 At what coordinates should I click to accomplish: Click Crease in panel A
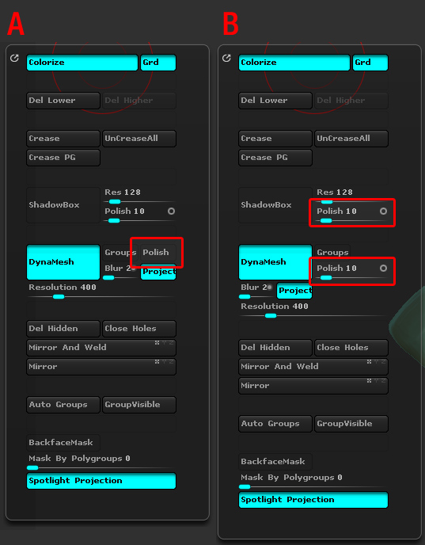point(63,139)
